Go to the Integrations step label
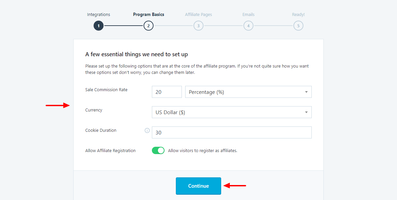 pos(99,15)
